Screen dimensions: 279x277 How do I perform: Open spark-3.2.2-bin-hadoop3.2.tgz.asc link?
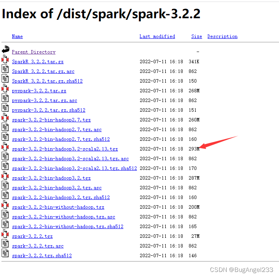[57, 188]
